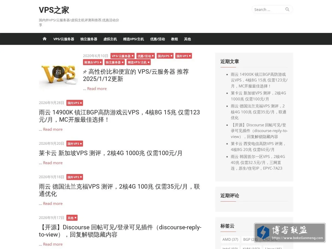
Task: Open post 【开源】Discourse 回帖可见 title
Action: pyautogui.click(x=120, y=231)
